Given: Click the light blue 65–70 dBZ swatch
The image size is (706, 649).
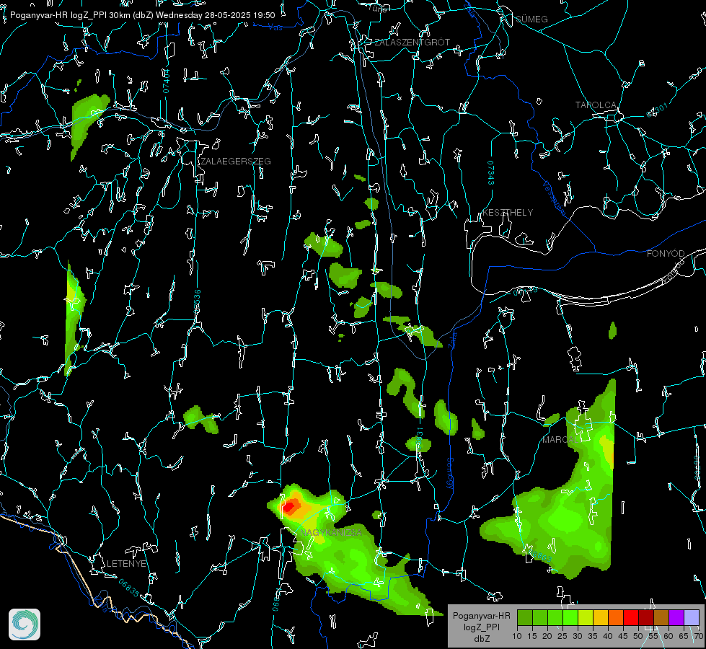Looking at the screenshot, I should point(691,617).
